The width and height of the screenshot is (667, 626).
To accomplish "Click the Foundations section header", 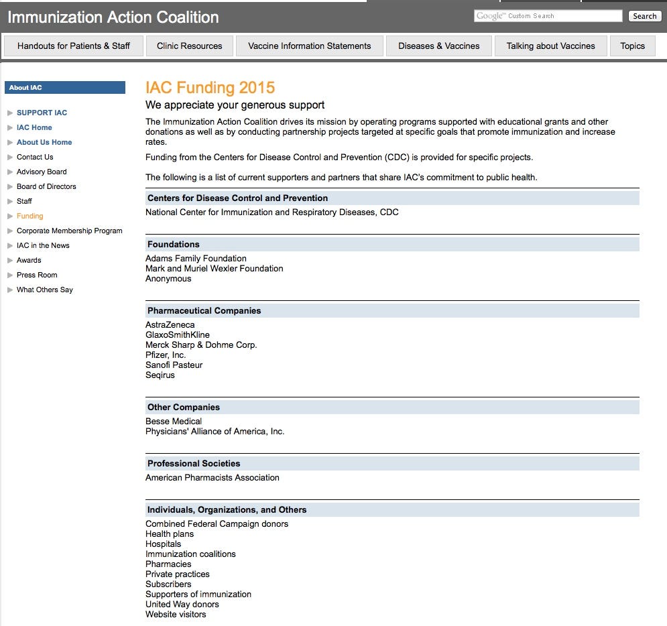I will tap(392, 245).
